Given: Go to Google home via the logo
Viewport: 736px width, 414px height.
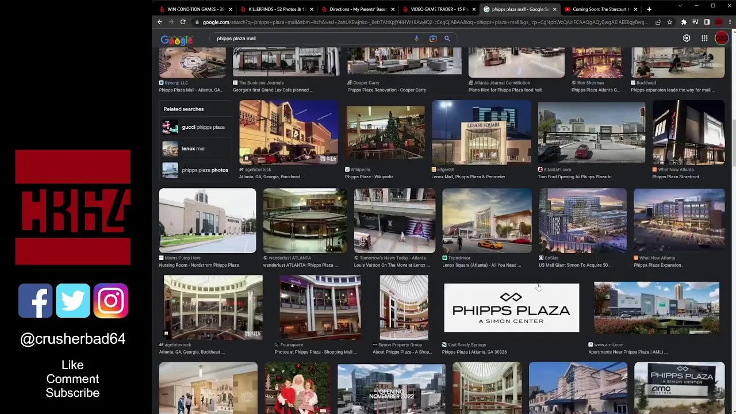Looking at the screenshot, I should coord(177,39).
